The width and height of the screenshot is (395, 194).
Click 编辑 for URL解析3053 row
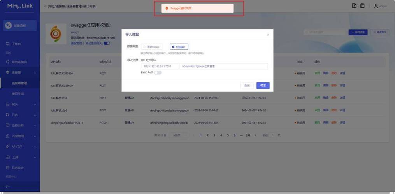tap(326, 98)
